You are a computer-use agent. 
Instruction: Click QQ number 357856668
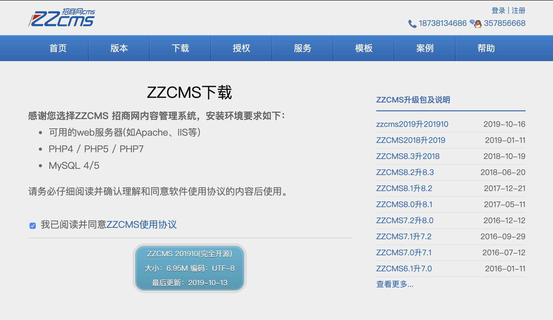pos(505,23)
